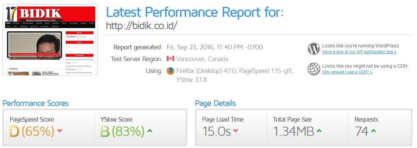
Task: Click the Page Load Time 15.0s value
Action: [x=217, y=132]
